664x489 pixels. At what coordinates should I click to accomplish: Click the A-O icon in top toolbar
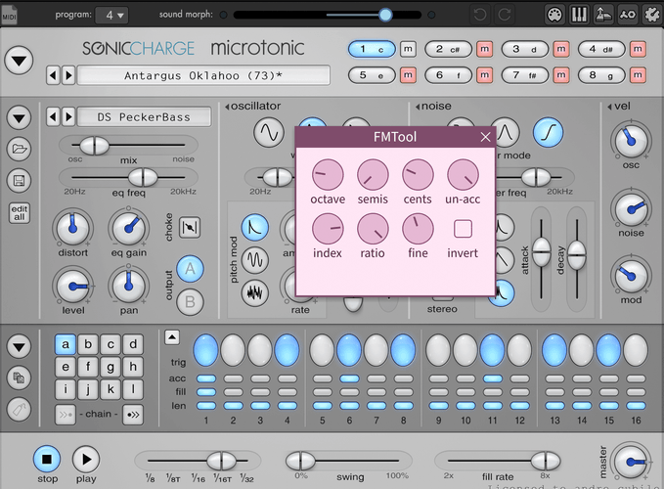[628, 15]
